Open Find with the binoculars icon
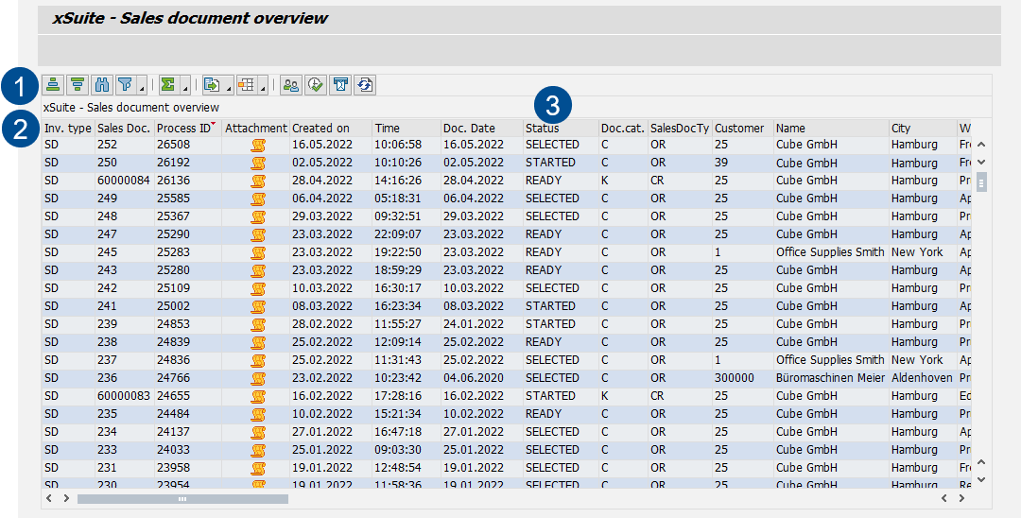 102,85
